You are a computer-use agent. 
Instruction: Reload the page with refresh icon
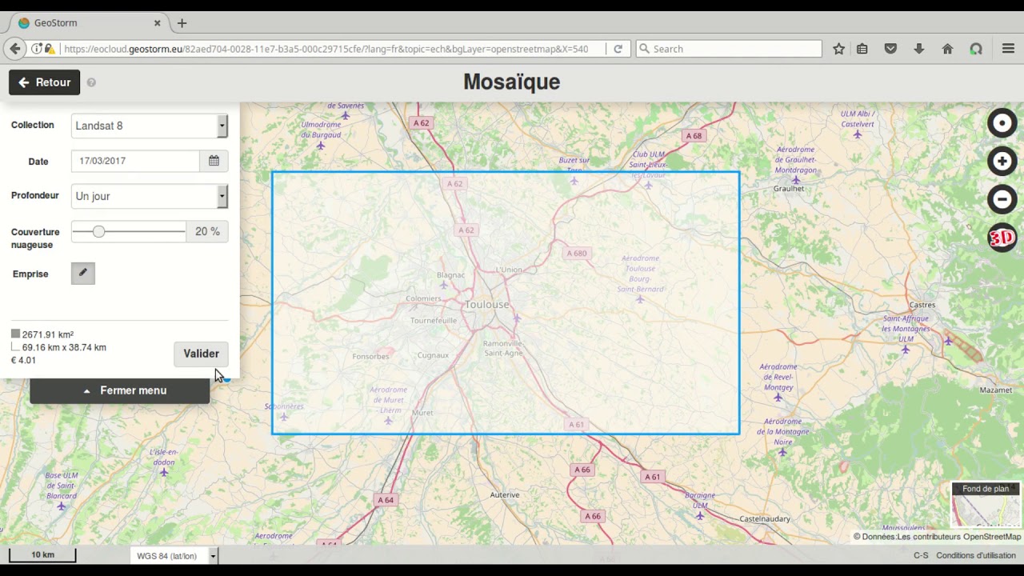pyautogui.click(x=618, y=49)
